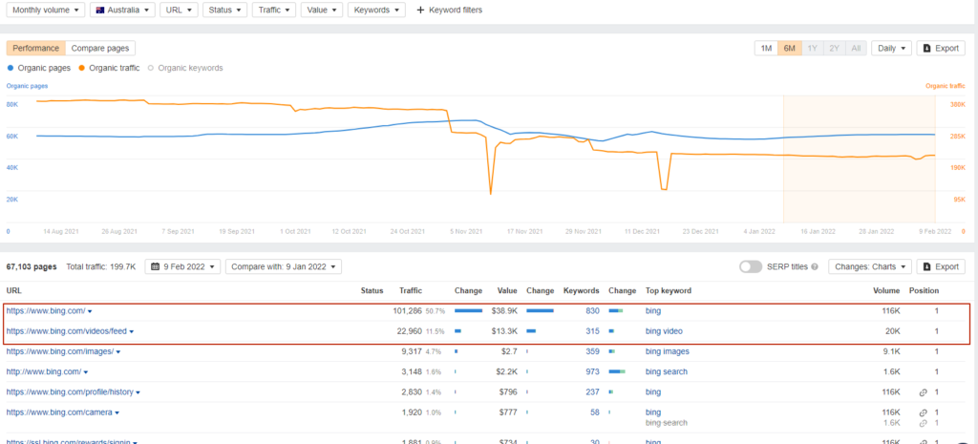The width and height of the screenshot is (978, 444).
Task: Select the 6M time range
Action: [789, 48]
